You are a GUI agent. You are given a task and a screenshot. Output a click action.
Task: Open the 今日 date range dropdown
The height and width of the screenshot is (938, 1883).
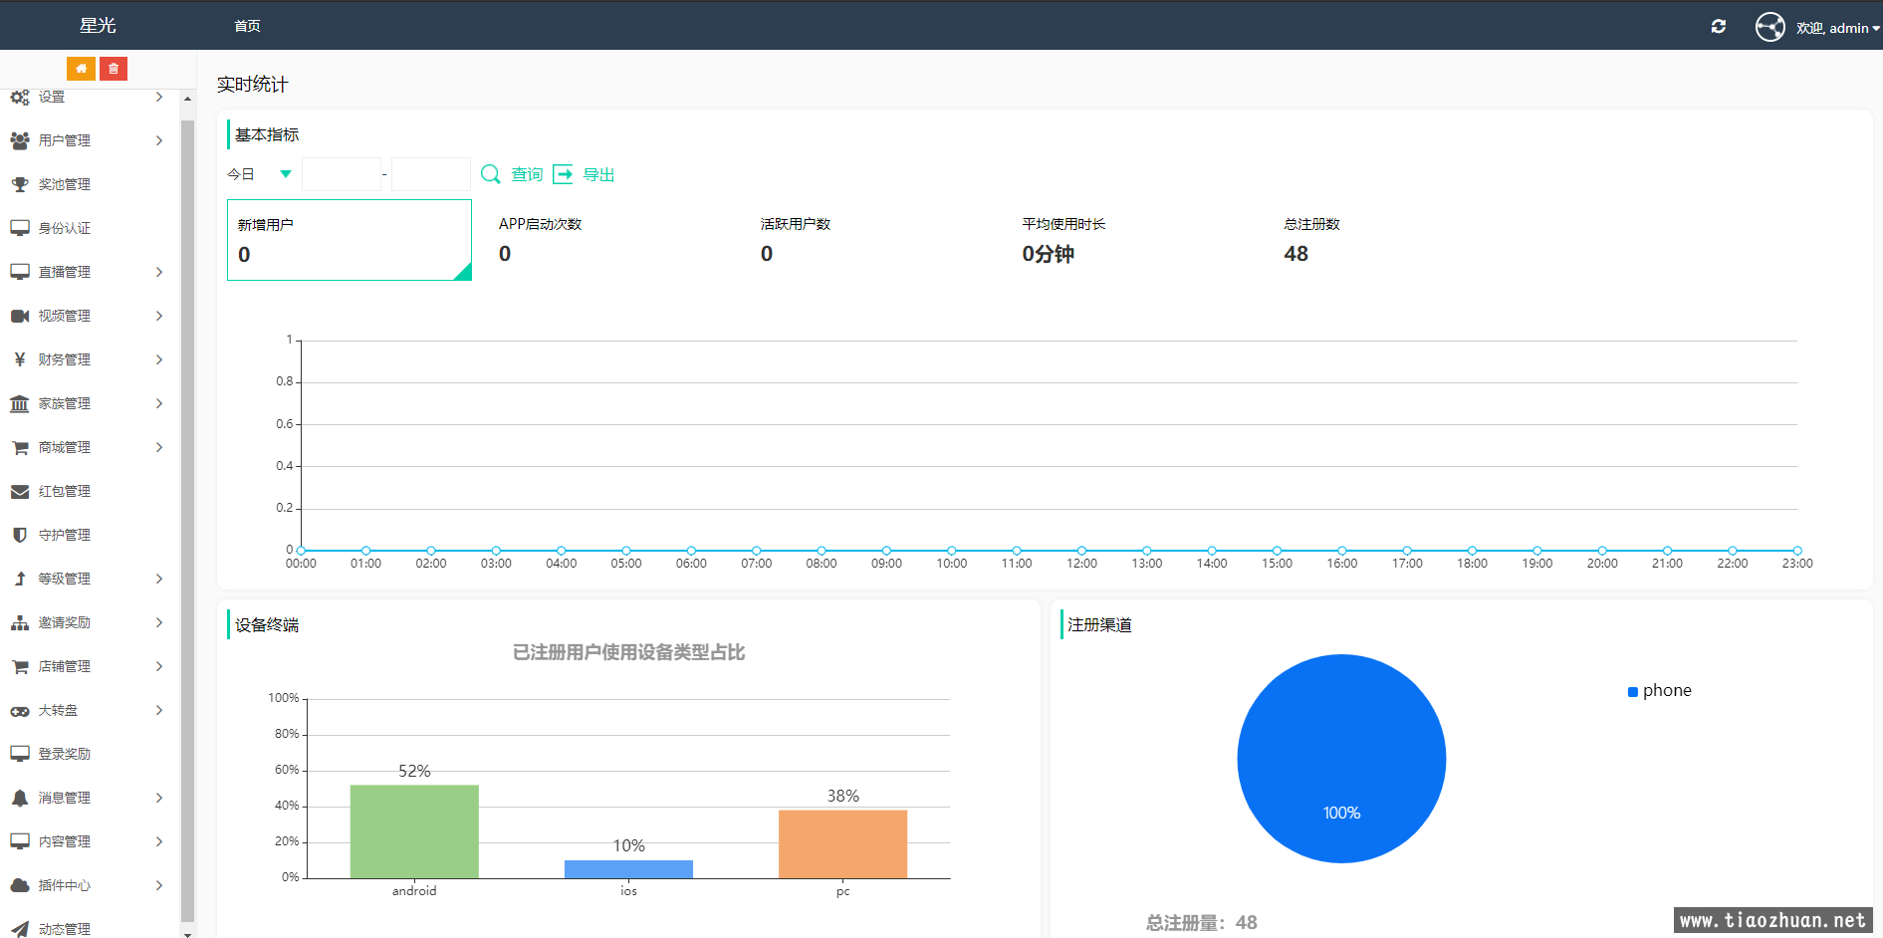point(261,174)
